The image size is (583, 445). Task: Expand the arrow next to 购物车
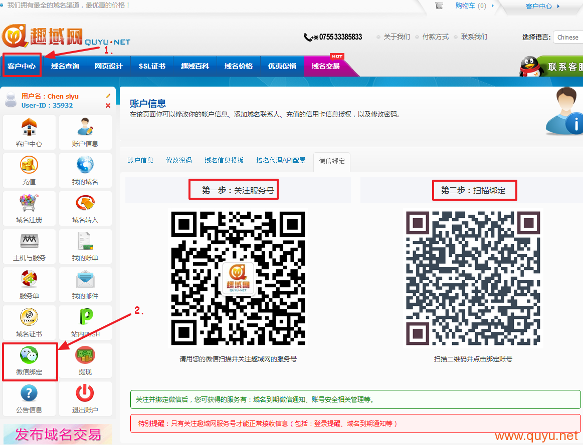tap(493, 6)
